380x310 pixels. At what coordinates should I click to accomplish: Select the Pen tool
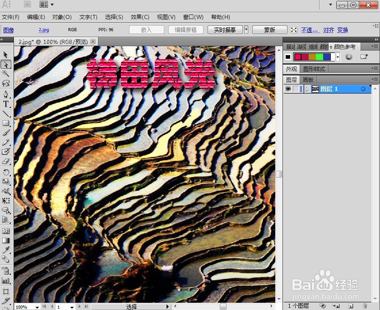[x=6, y=94]
